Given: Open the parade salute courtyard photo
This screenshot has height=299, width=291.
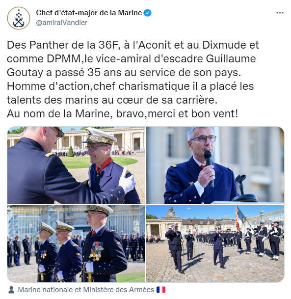Looking at the screenshot, I should click(215, 244).
